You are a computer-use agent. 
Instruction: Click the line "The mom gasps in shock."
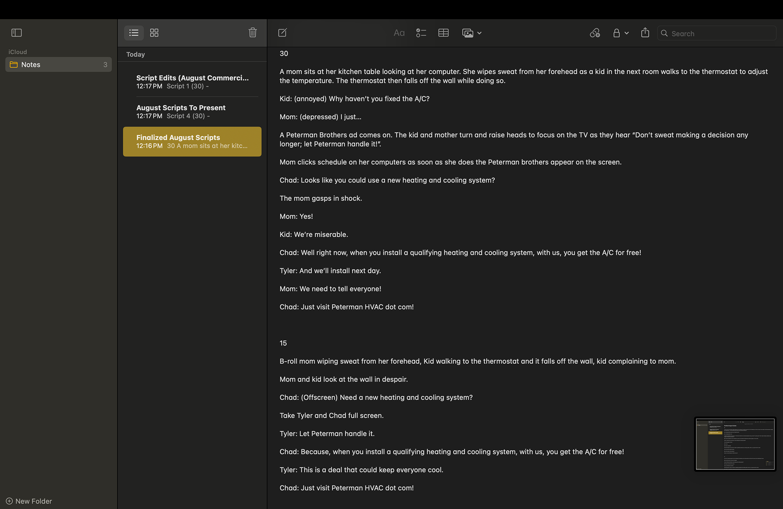321,198
